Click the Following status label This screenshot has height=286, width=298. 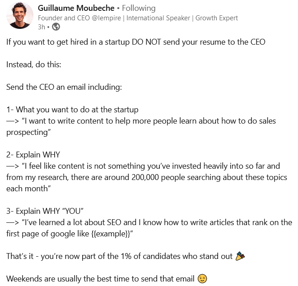tap(139, 8)
